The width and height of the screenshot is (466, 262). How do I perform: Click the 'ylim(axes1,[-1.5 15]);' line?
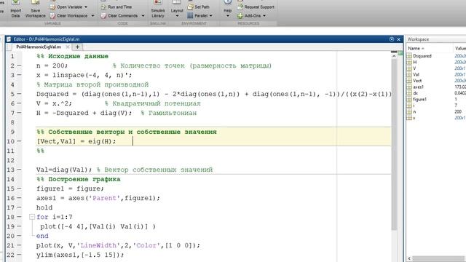[x=80, y=255]
